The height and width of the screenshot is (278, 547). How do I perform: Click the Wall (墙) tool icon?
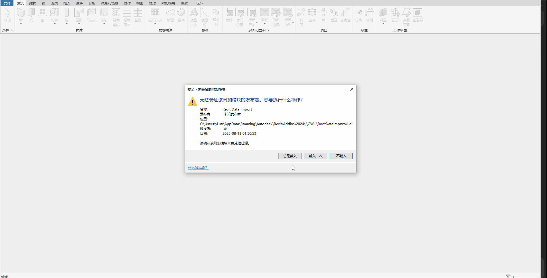pyautogui.click(x=21, y=13)
